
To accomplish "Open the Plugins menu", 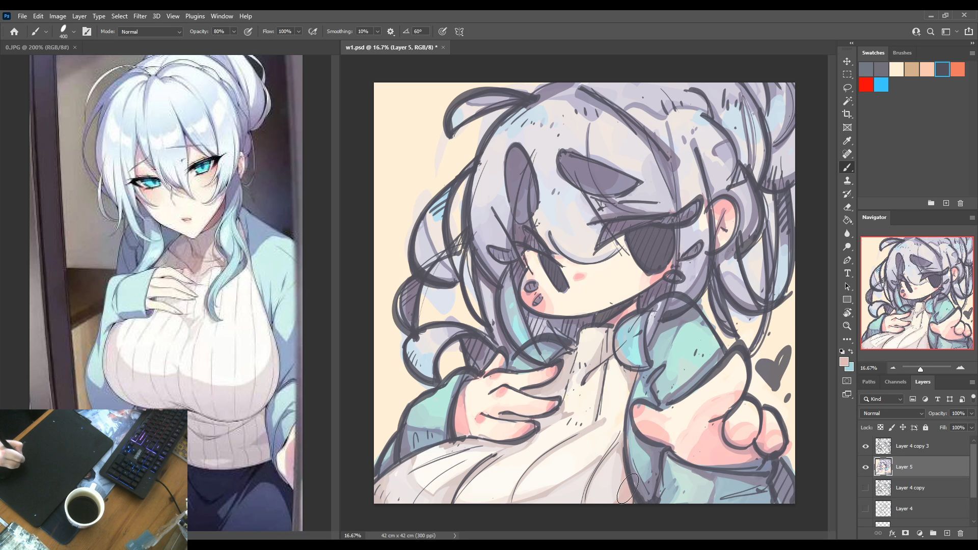I will pyautogui.click(x=195, y=16).
